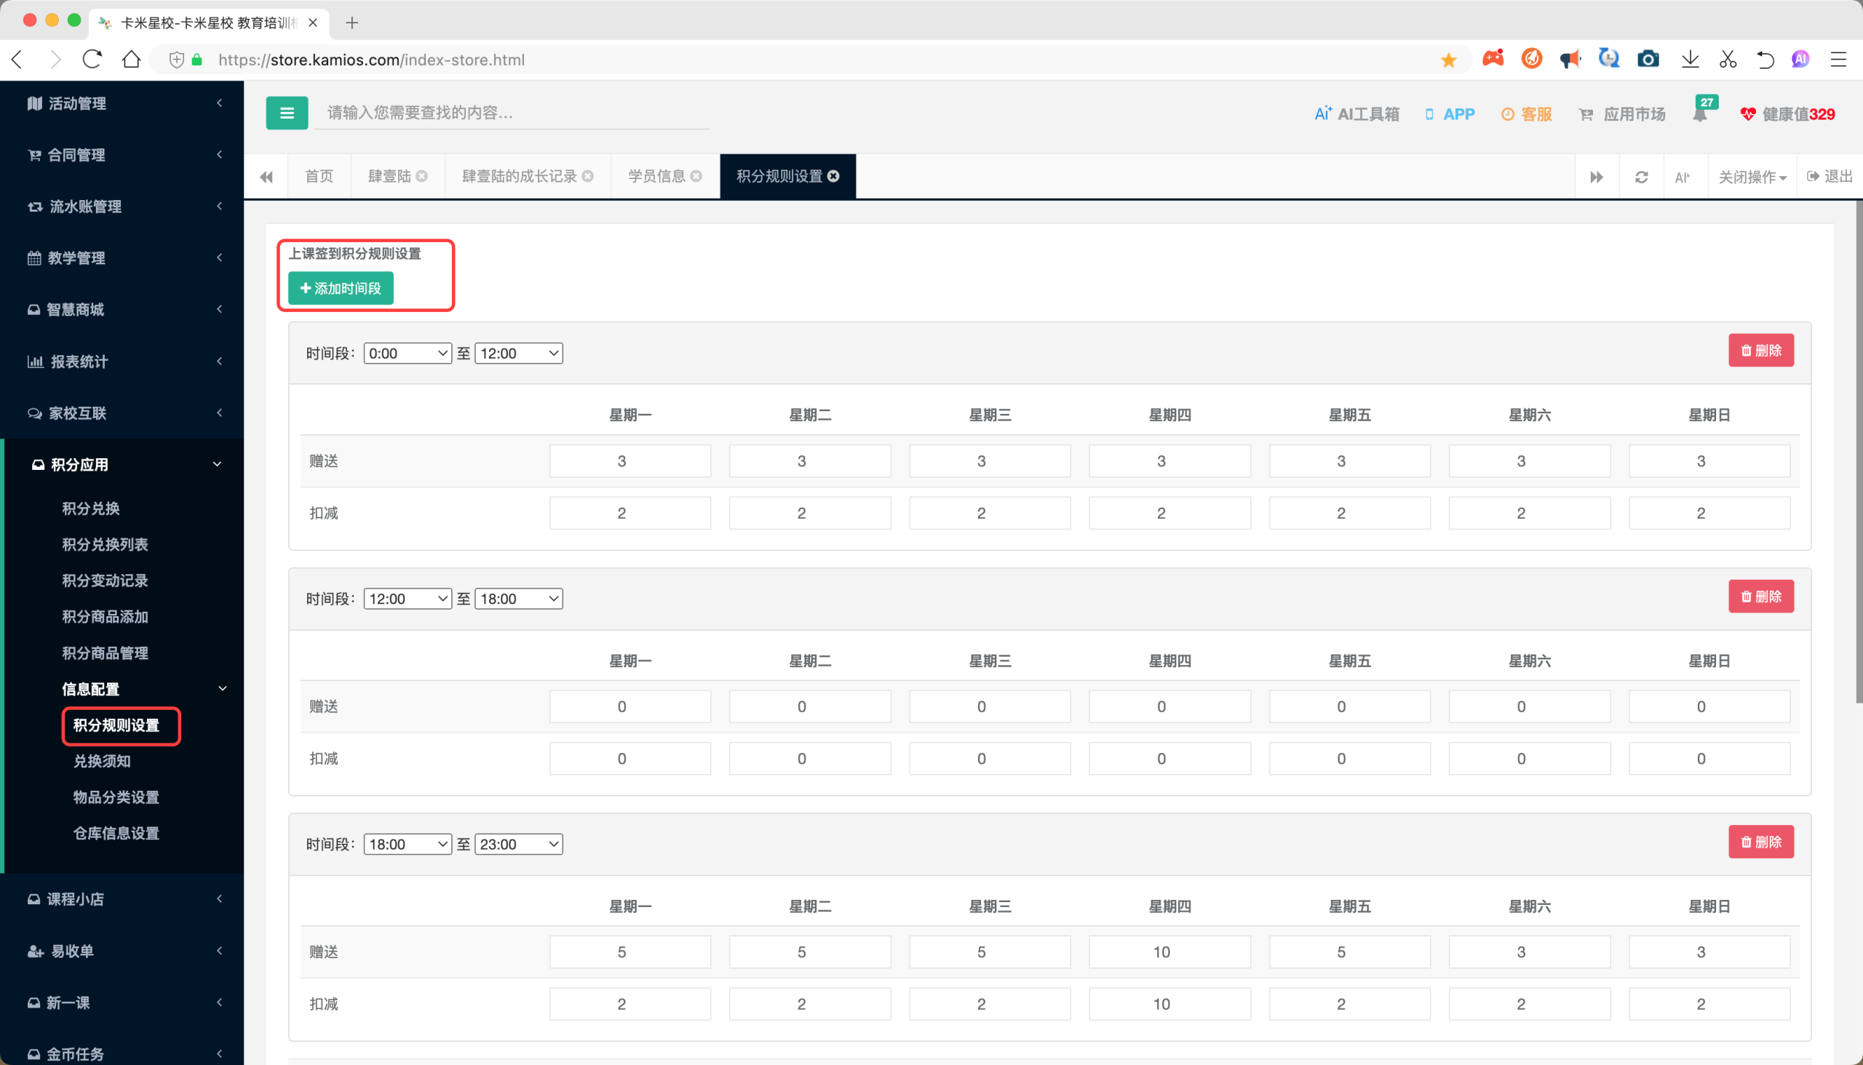Screen dimensions: 1863x1065
Task: Click the browser address bar URL
Action: [x=372, y=60]
